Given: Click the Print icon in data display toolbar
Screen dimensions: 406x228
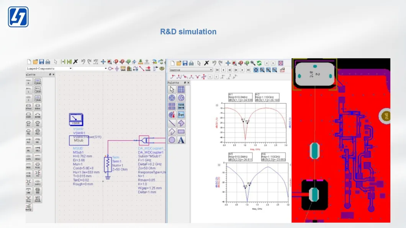Looking at the screenshot, I should 191,63.
